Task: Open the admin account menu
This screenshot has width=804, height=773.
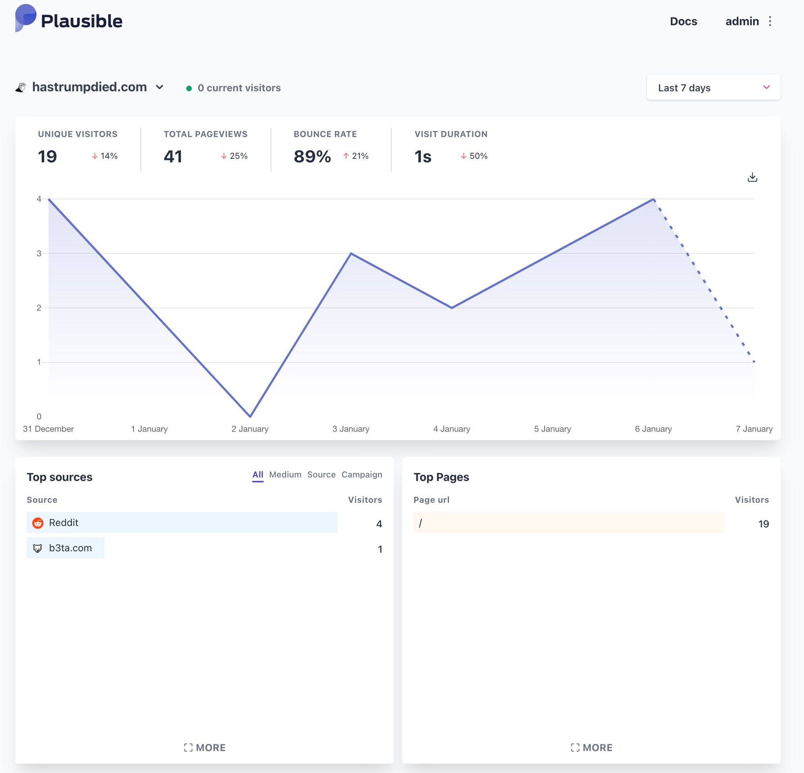Action: 742,21
